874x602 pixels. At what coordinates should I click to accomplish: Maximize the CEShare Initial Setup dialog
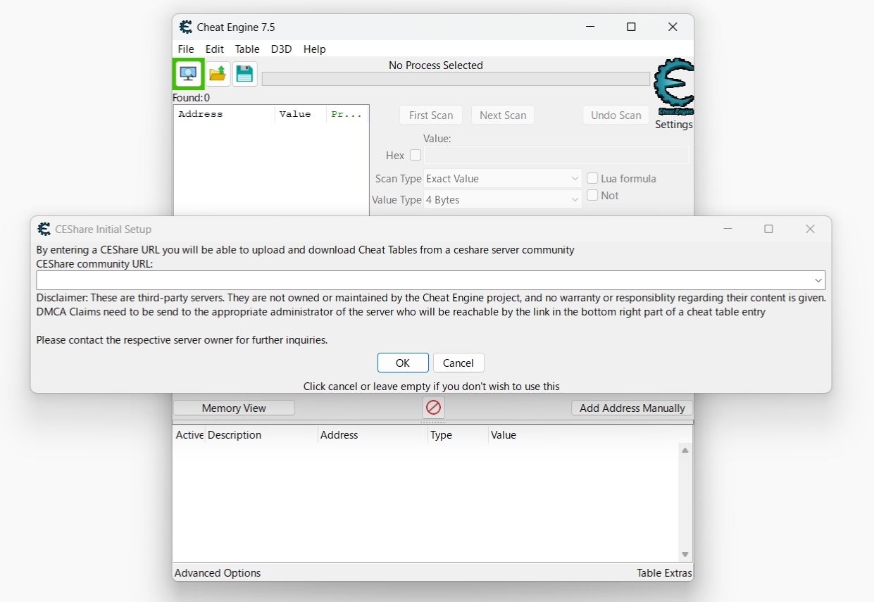[768, 229]
